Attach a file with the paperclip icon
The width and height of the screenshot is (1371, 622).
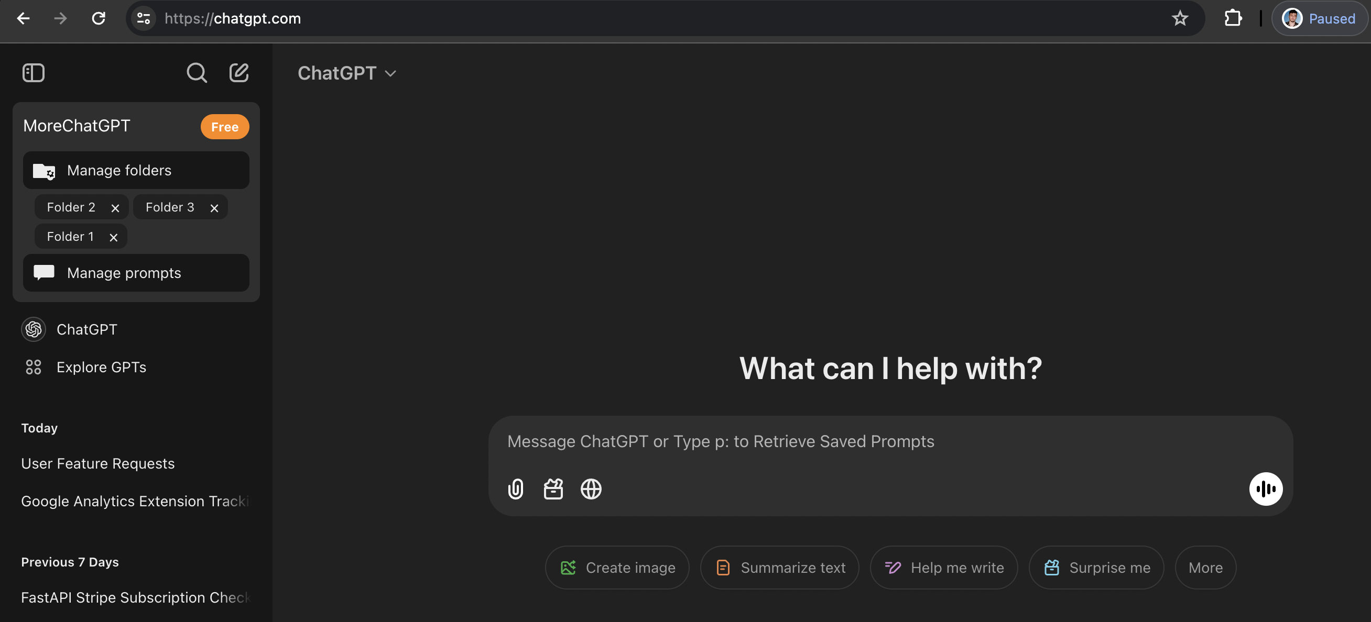pyautogui.click(x=515, y=489)
